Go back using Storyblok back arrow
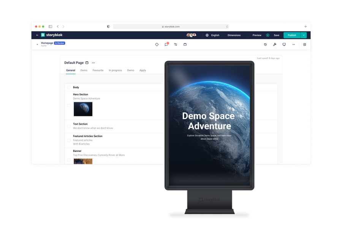 [37, 35]
